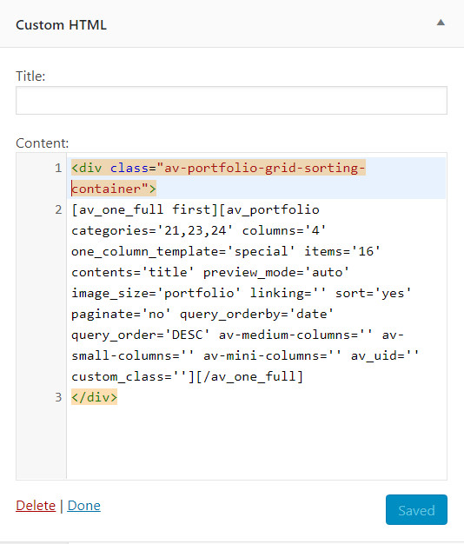
Task: Click on query_order='DESC' text
Action: point(141,335)
